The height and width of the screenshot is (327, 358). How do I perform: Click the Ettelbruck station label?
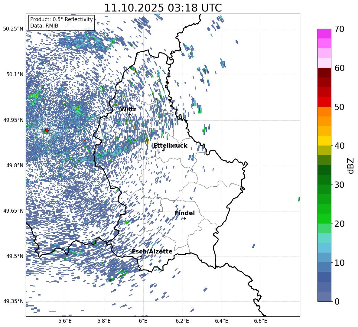pyautogui.click(x=170, y=146)
